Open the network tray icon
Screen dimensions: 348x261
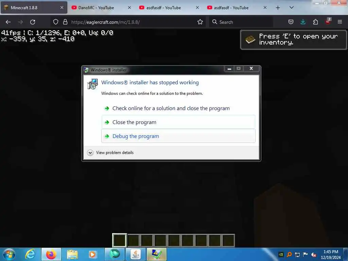pos(297,255)
